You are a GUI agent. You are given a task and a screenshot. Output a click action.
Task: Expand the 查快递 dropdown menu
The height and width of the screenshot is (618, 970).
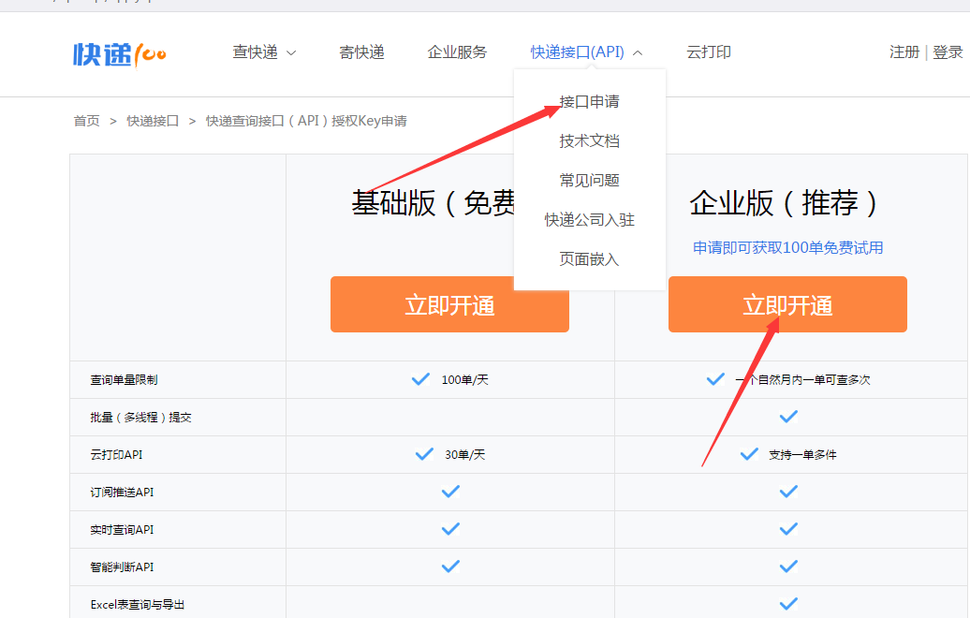click(264, 52)
